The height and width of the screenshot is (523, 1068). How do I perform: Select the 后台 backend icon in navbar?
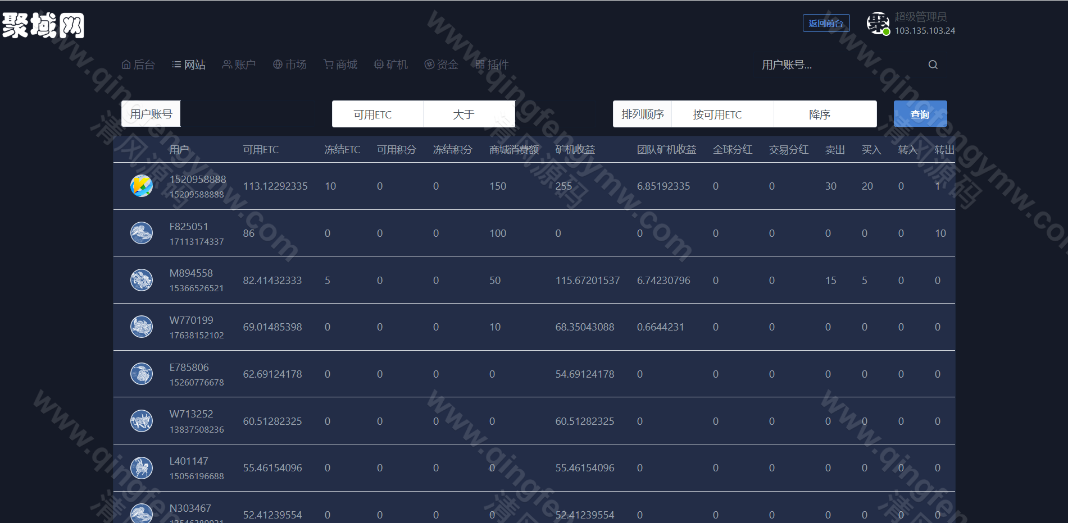[x=126, y=64]
